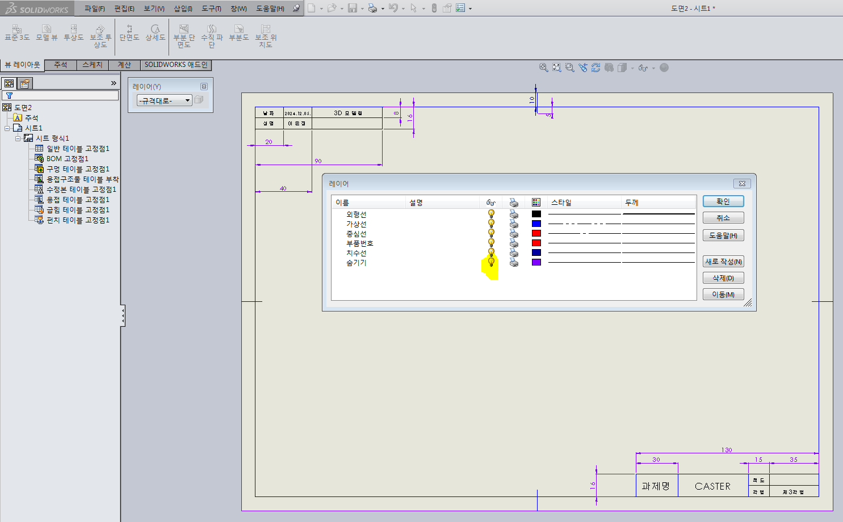
Task: Open the dropdown arrow next to Options
Action: [x=470, y=9]
